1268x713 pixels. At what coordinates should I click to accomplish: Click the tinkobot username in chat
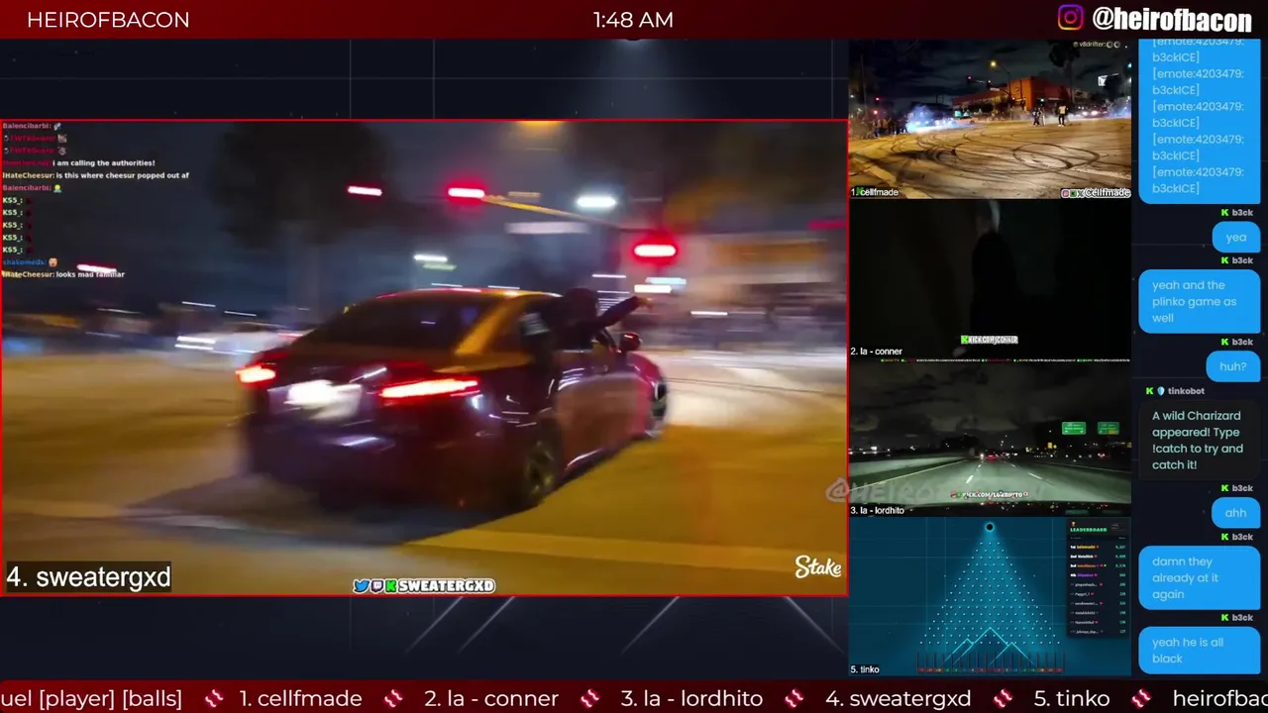(1186, 391)
